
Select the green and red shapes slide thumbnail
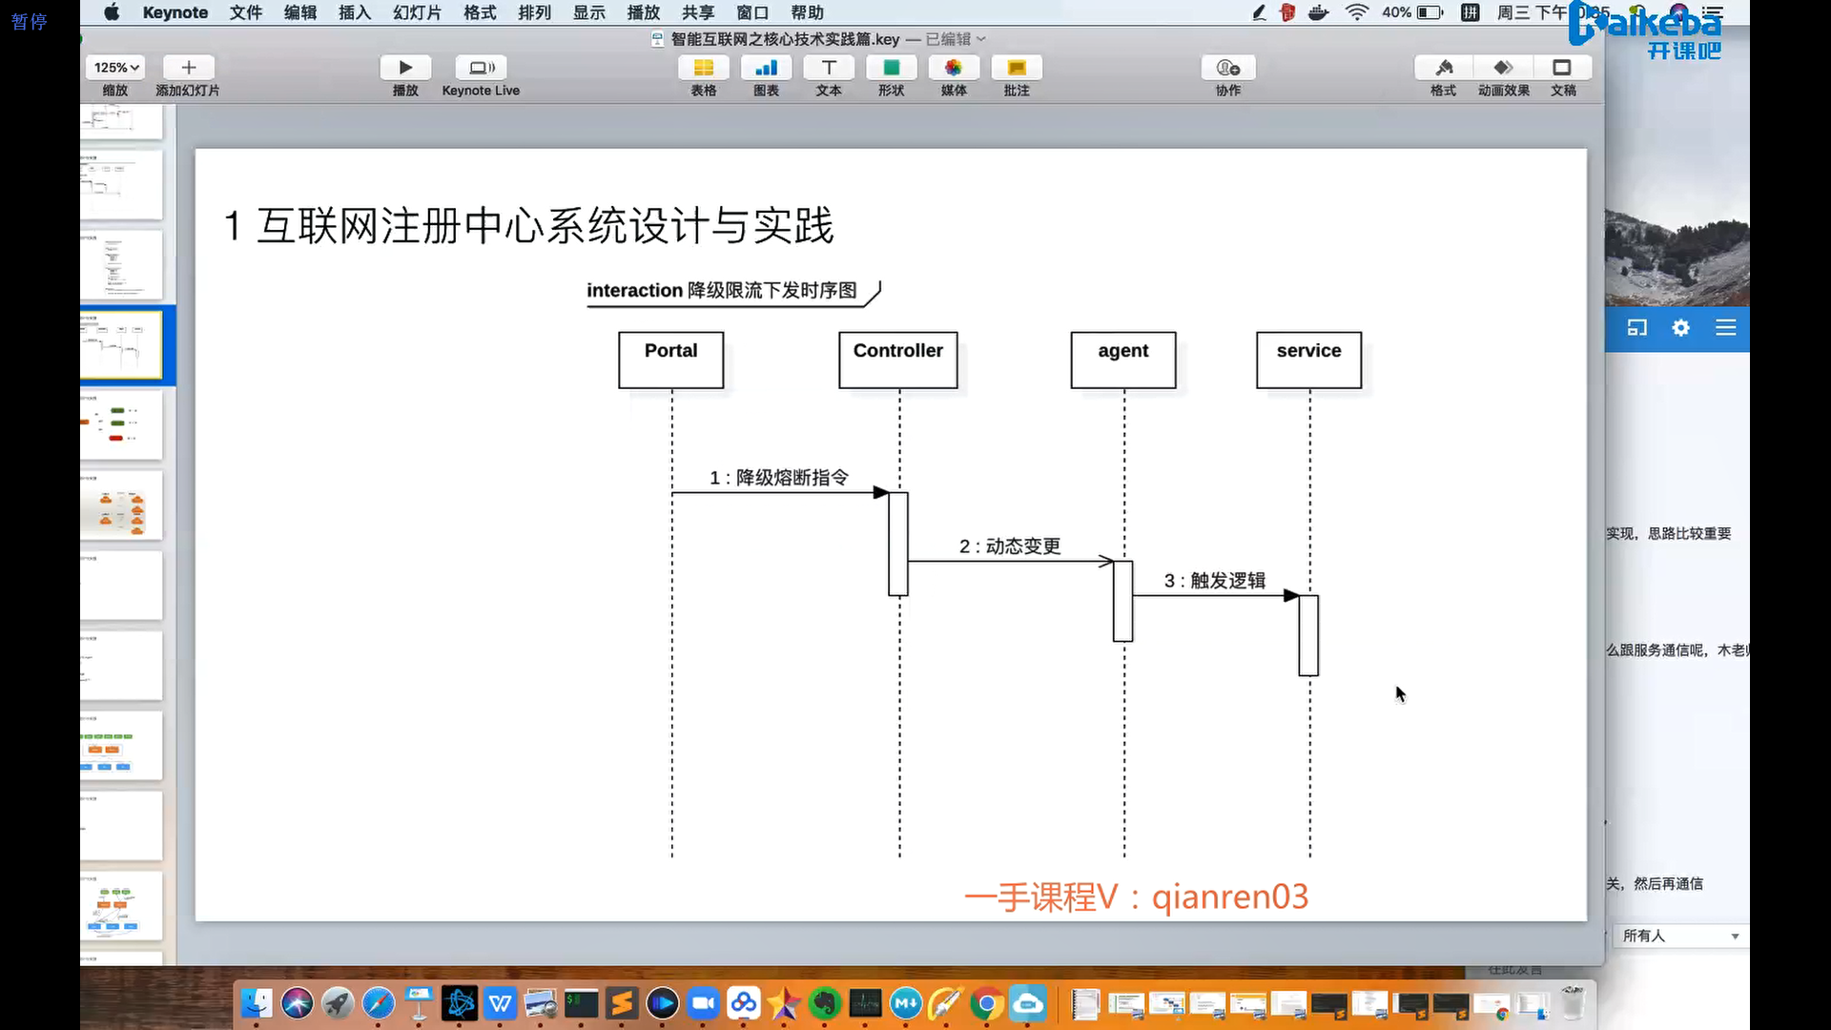point(121,425)
